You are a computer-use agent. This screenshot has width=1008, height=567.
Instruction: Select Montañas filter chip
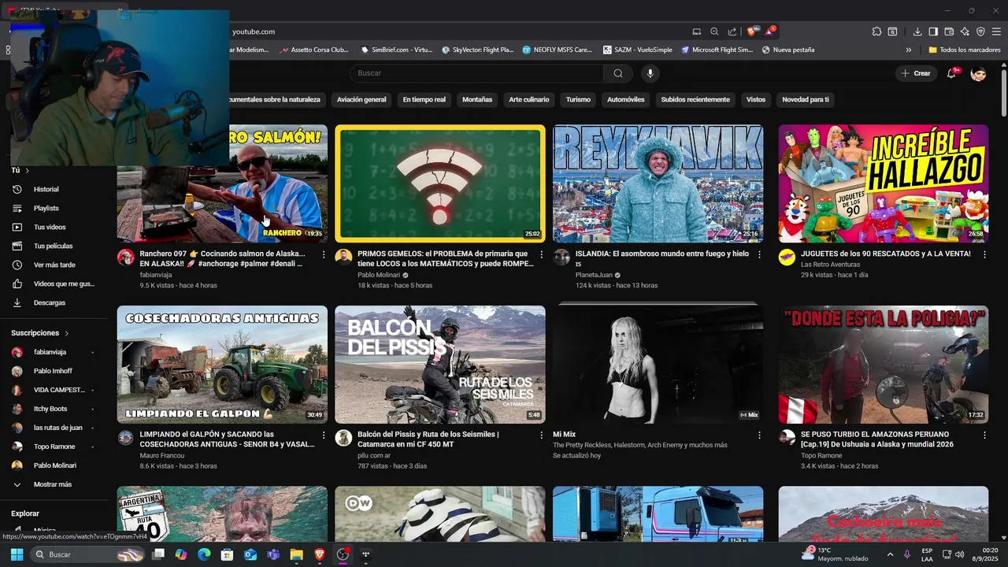click(477, 100)
